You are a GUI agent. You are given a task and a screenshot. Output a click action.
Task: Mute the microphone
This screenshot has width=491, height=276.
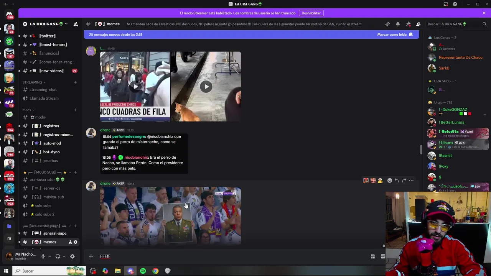[x=43, y=256]
